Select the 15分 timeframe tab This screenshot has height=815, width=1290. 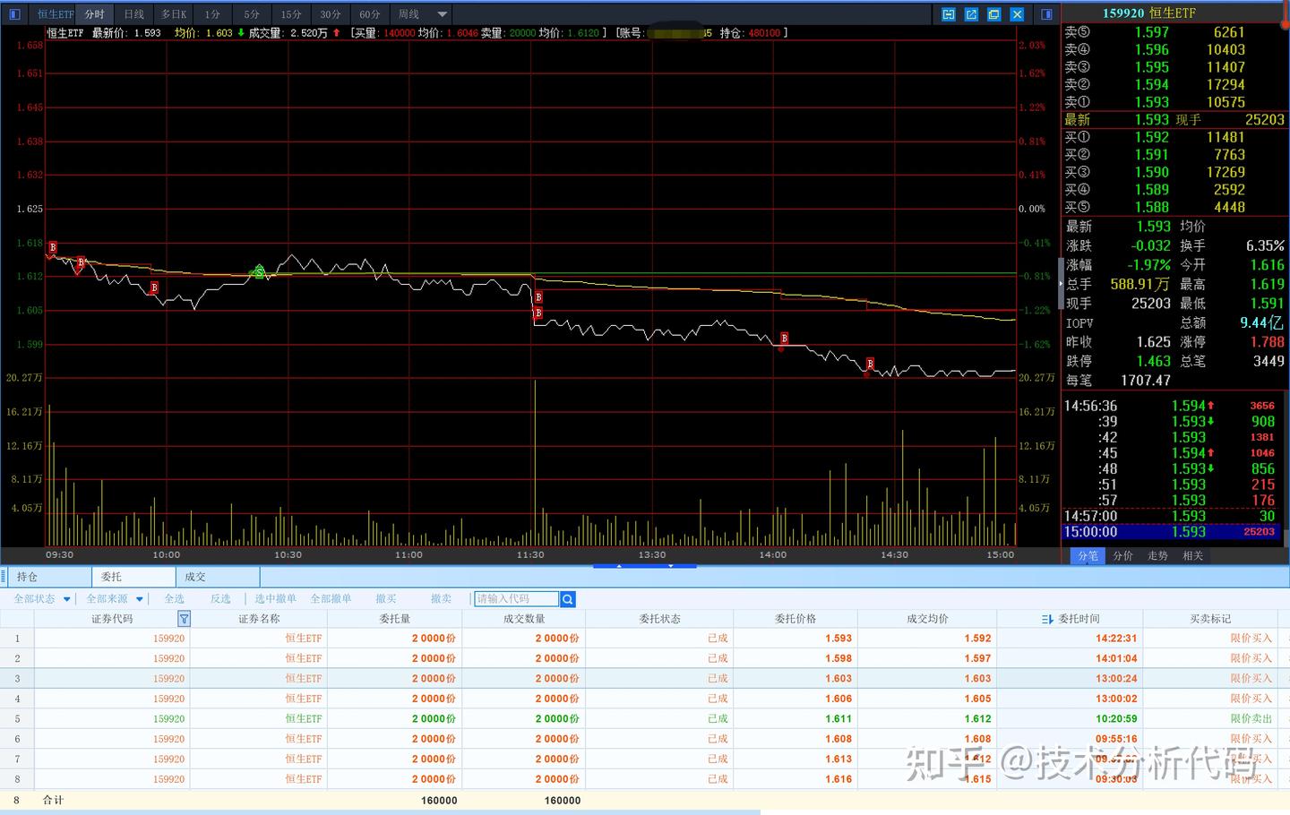coord(291,14)
